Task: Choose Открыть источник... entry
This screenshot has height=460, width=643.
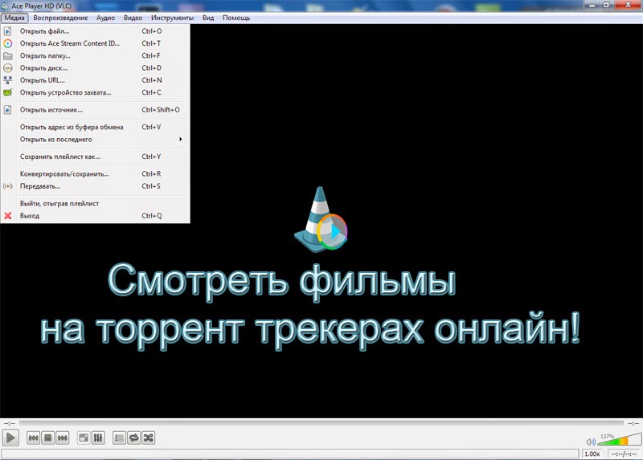Action: pyautogui.click(x=95, y=110)
